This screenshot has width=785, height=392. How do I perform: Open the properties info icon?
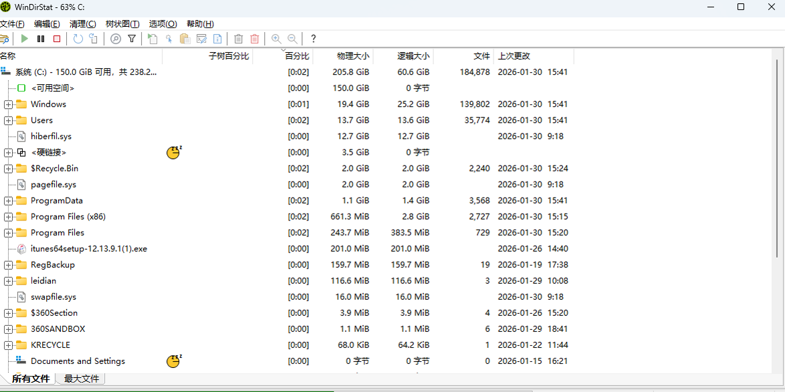click(217, 38)
